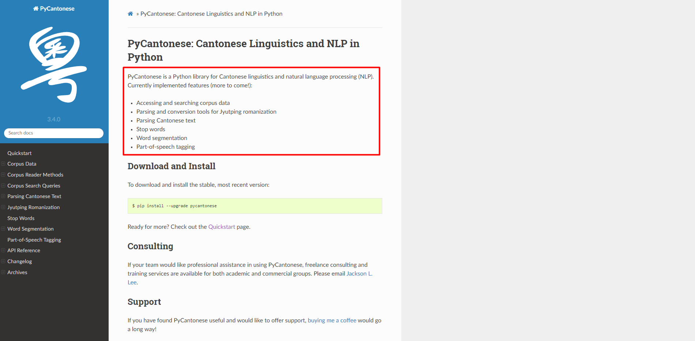
Task: Follow the Quickstart link in the text
Action: [222, 227]
